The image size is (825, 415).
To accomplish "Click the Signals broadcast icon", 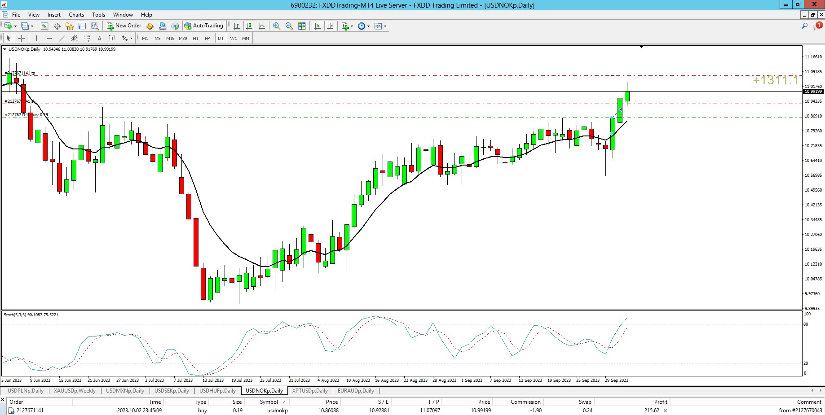I will click(175, 26).
